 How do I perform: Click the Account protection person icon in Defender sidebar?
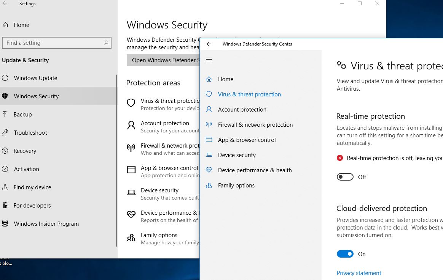tap(209, 109)
